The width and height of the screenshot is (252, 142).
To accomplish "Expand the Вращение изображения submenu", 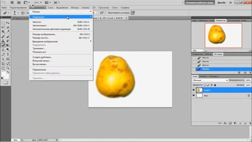I will 61,41.
